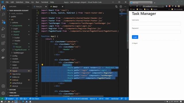184x103 pixels.
Task: Split the editor to the right
Action: click(121, 7)
